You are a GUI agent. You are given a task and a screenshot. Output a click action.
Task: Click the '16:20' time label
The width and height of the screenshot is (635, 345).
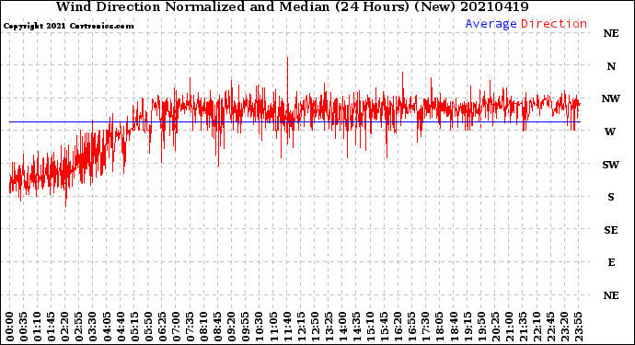click(398, 327)
